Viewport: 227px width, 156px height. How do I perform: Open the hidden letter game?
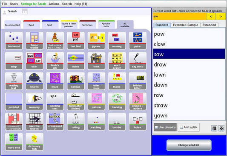click(138, 81)
